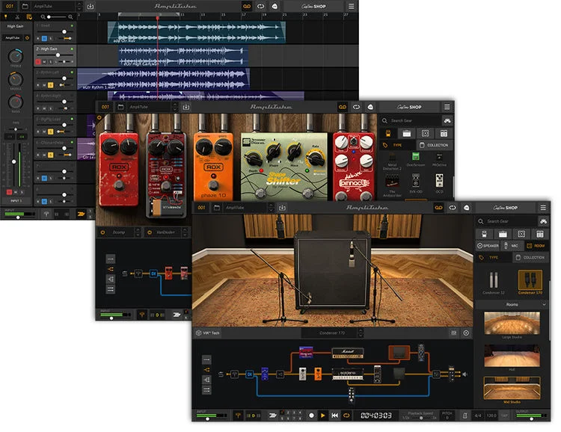Screen dimensions: 561x432
Task: Open Custom Shop in the front window
Action: pos(505,208)
